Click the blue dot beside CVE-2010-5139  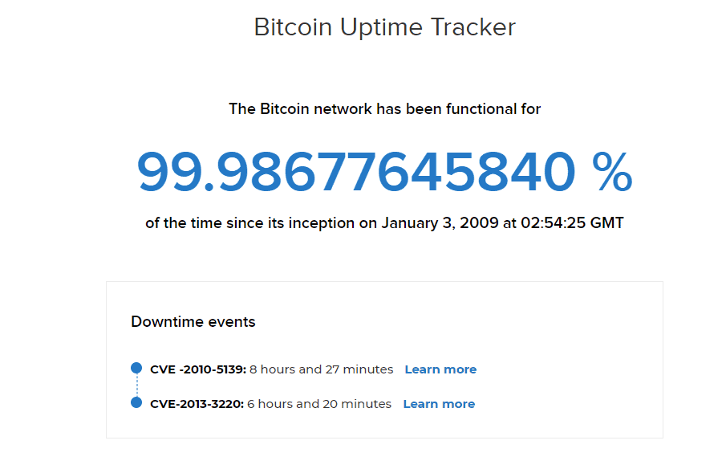tap(136, 368)
